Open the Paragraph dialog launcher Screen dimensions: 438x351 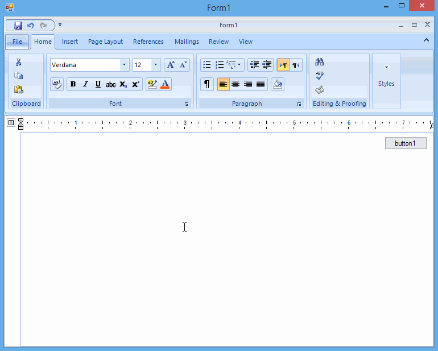pyautogui.click(x=299, y=104)
